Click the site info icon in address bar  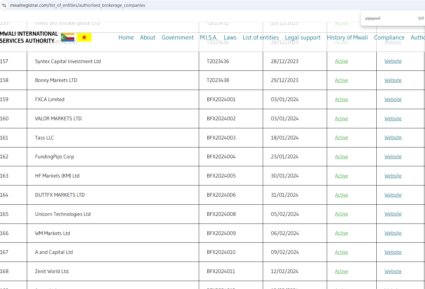4,5
